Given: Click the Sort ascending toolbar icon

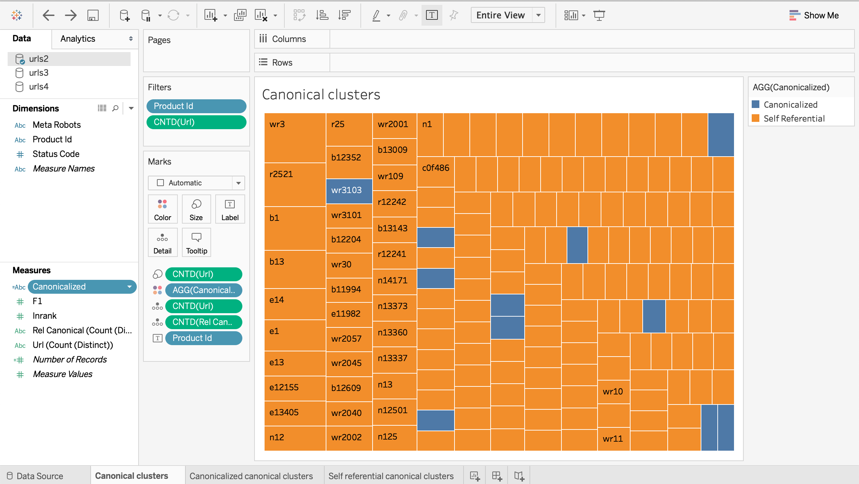Looking at the screenshot, I should pos(322,15).
